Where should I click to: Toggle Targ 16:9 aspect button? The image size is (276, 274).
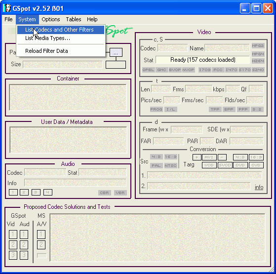coord(256,157)
